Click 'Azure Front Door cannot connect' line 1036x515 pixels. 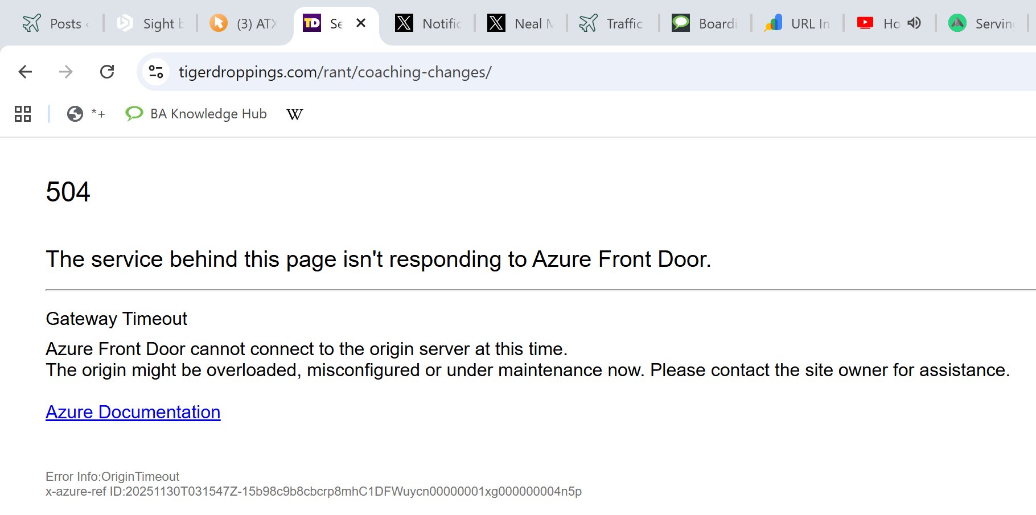click(307, 349)
